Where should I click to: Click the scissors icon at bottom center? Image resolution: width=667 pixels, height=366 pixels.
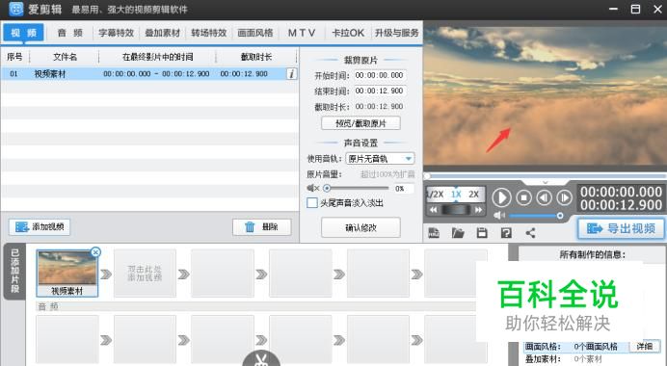pos(261,359)
